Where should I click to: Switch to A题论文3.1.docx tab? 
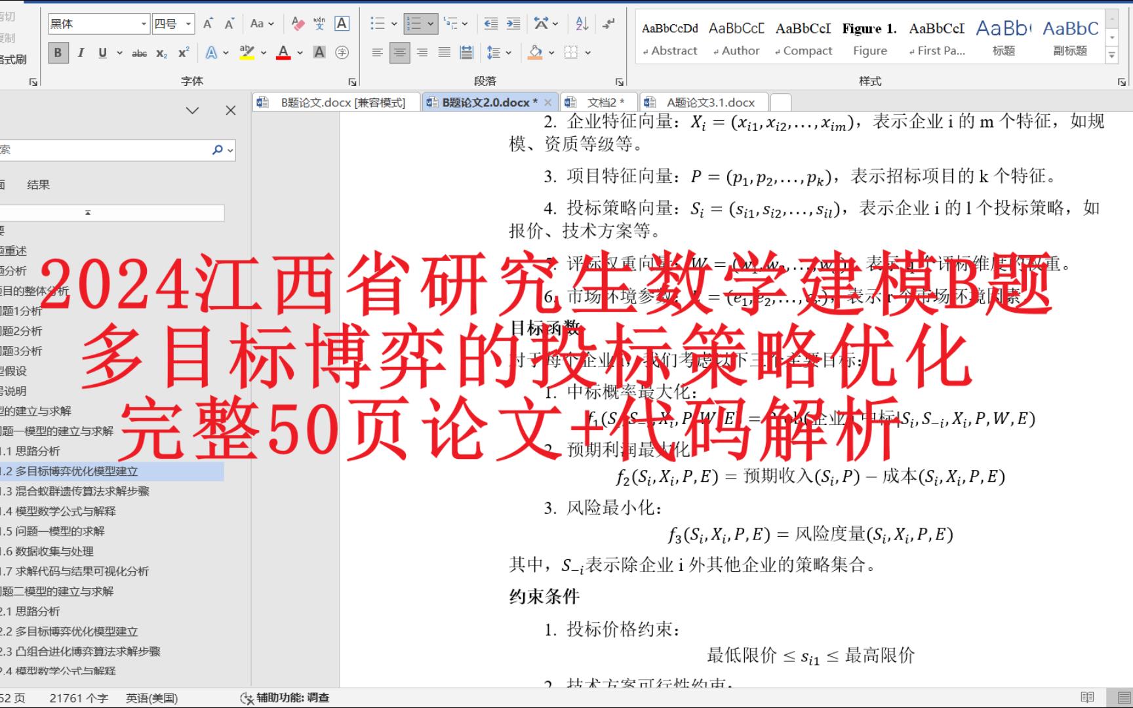pyautogui.click(x=703, y=102)
